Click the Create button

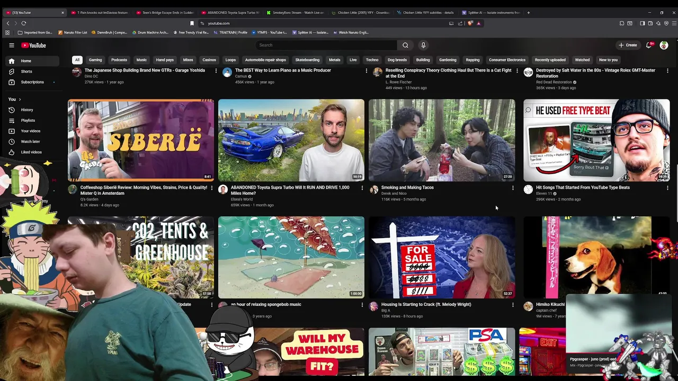628,45
